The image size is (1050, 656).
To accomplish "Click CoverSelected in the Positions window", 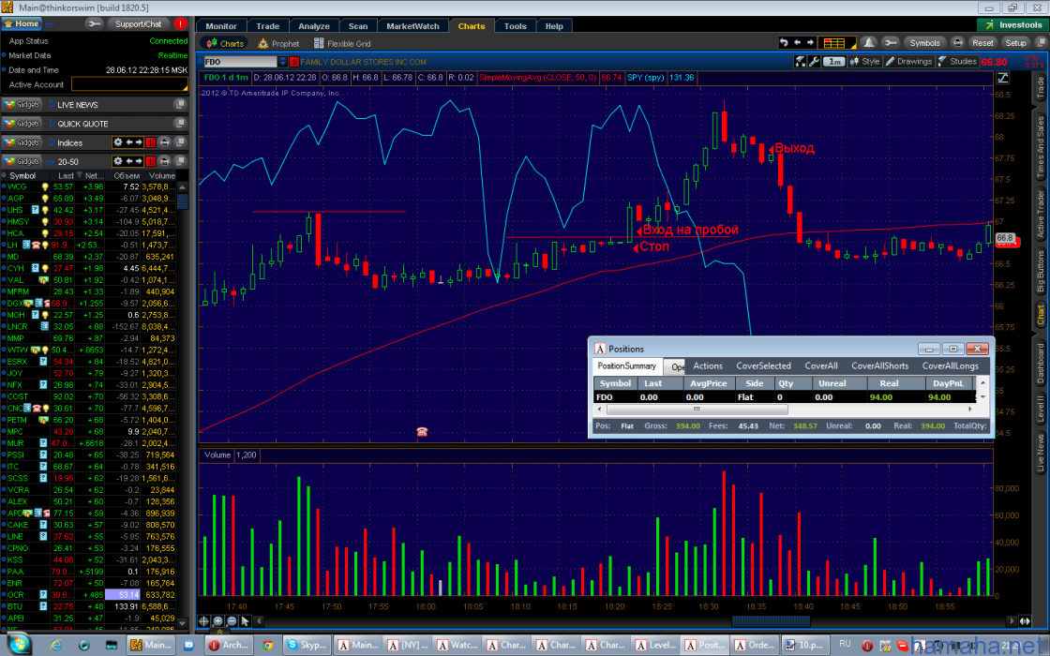I will tap(763, 366).
